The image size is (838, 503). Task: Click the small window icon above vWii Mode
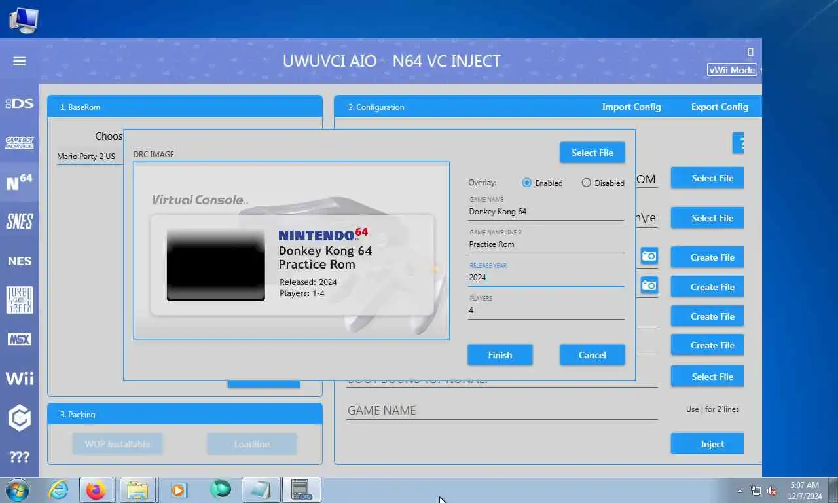pyautogui.click(x=750, y=52)
